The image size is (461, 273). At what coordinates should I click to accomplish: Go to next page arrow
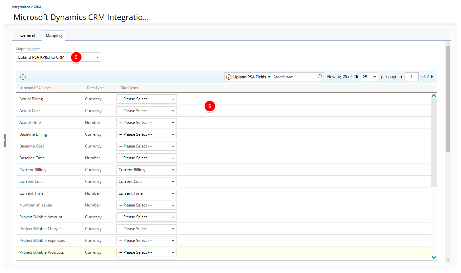tap(432, 77)
